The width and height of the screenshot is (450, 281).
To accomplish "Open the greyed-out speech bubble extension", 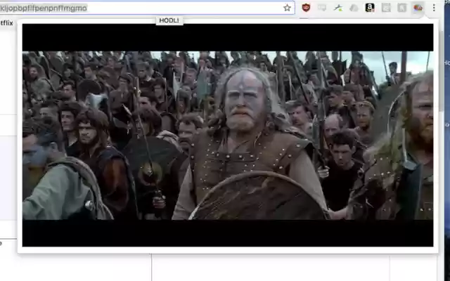I will click(x=322, y=8).
